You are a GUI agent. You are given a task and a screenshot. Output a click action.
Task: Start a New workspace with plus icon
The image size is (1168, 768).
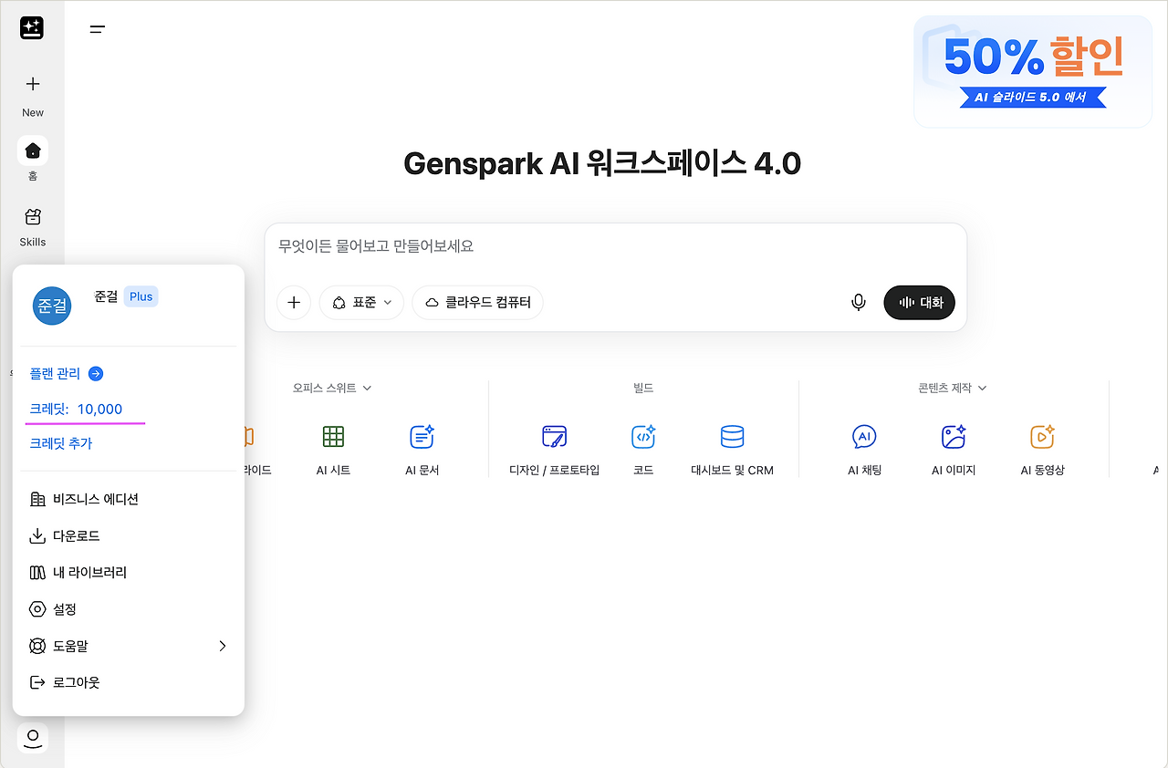[x=33, y=84]
